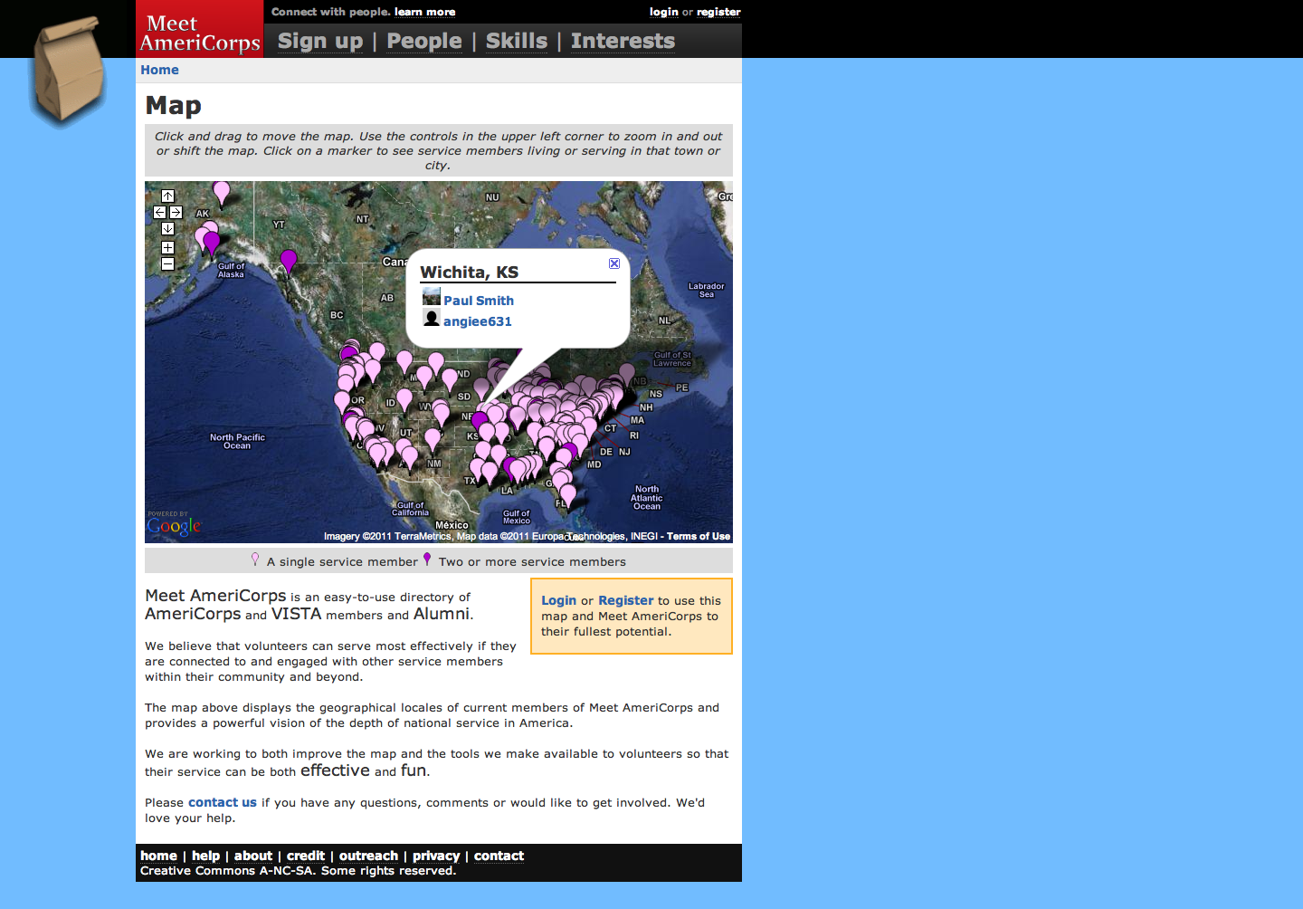Image resolution: width=1303 pixels, height=909 pixels.
Task: Zoom in using the map plus button
Action: (x=167, y=247)
